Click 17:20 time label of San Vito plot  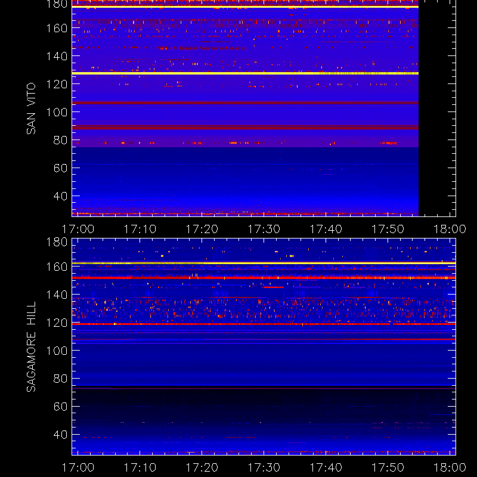[x=202, y=229]
